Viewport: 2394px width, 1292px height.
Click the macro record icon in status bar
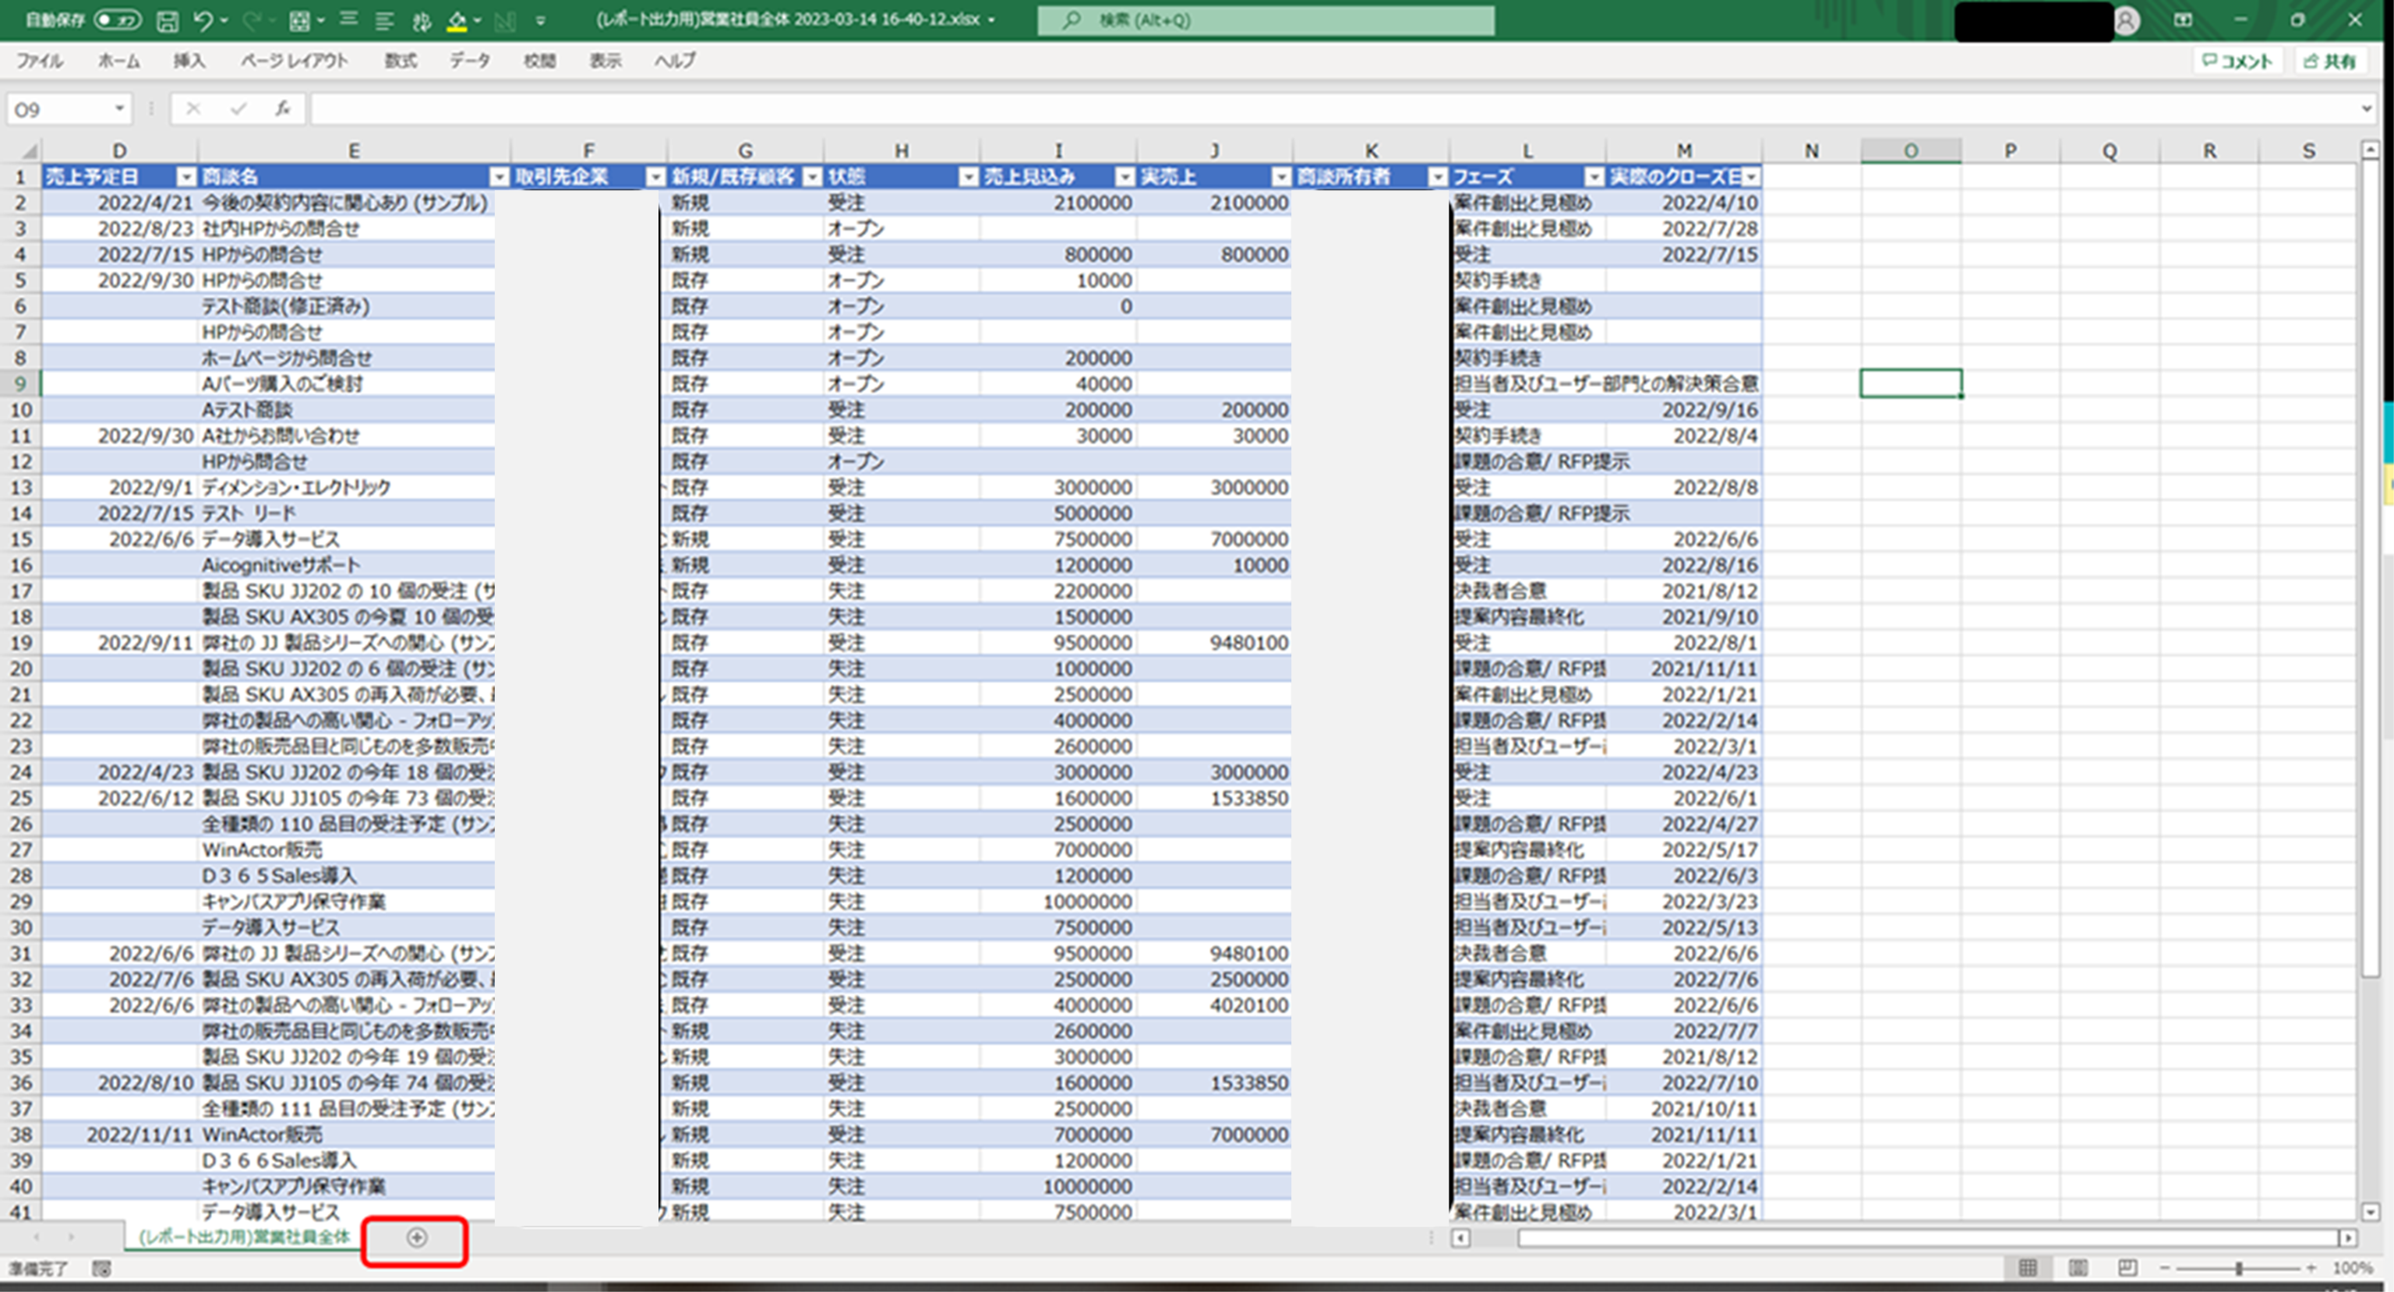pos(101,1268)
